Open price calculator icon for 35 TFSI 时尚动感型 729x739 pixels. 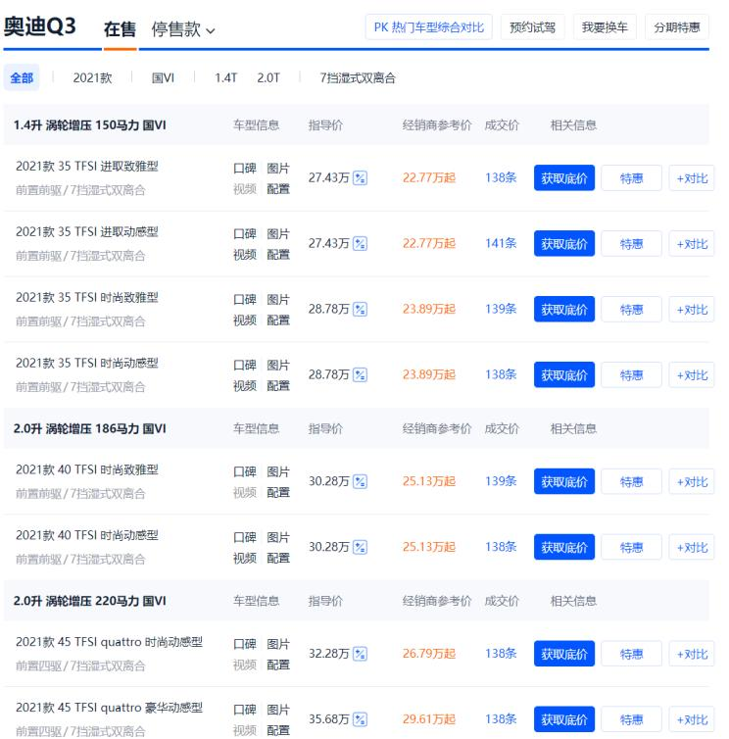360,375
